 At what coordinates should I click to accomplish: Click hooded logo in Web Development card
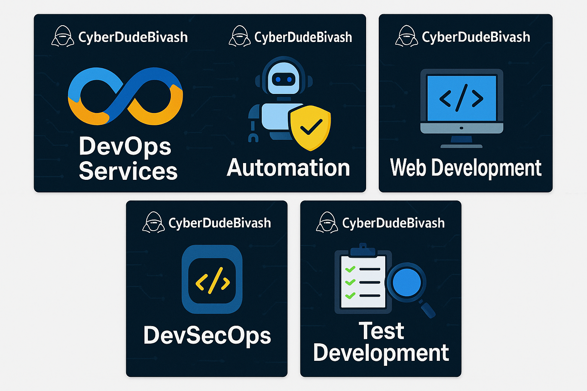(406, 37)
